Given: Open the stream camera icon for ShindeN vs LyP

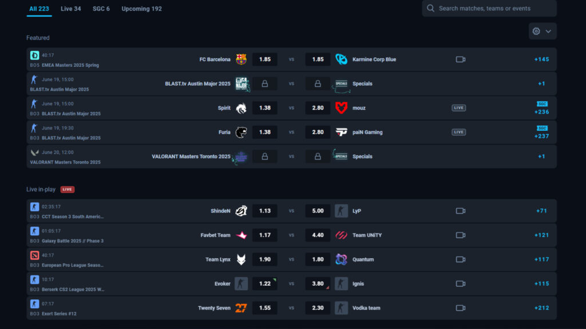Looking at the screenshot, I should [x=460, y=210].
